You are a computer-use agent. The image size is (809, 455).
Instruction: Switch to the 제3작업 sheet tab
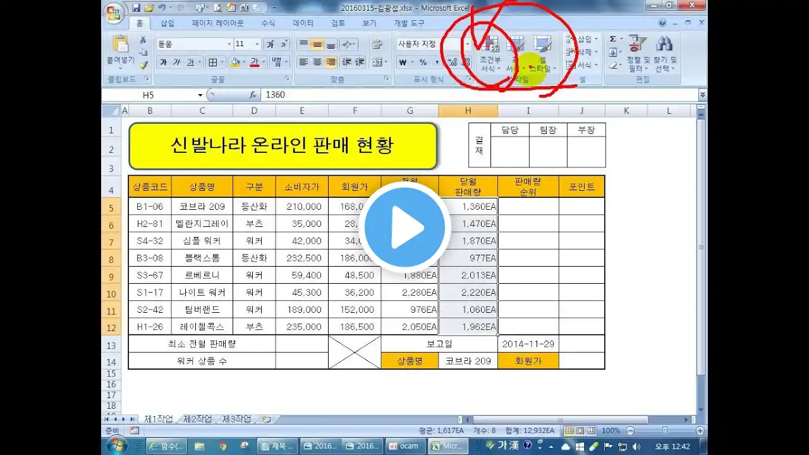pyautogui.click(x=236, y=419)
